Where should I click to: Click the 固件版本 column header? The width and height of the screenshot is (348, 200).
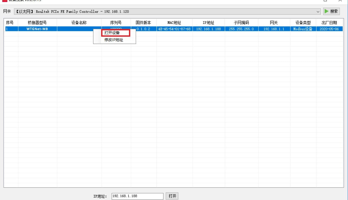pos(143,23)
